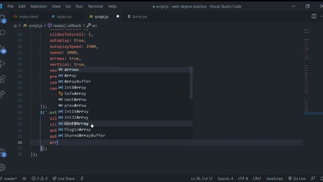Image resolution: width=323 pixels, height=182 pixels.
Task: Click the js folder breadcrumb
Action: point(15,26)
